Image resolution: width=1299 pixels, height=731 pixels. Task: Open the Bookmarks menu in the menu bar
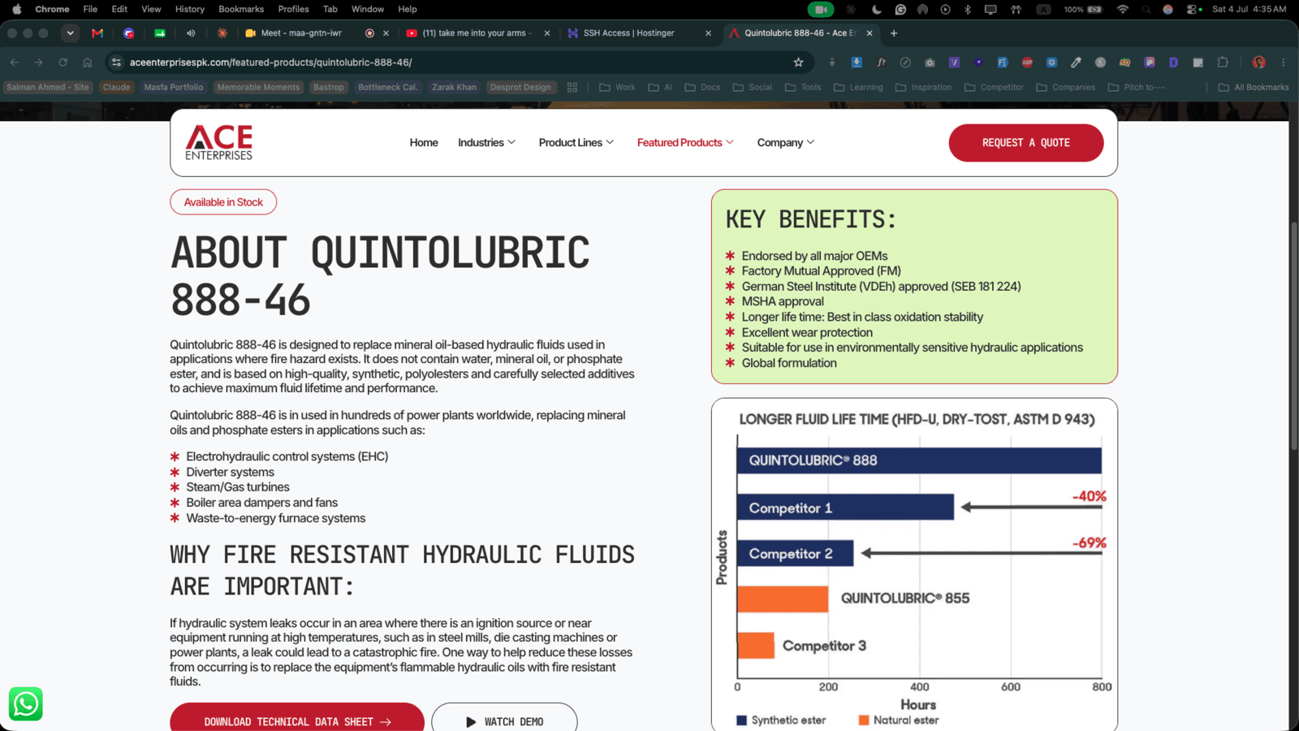241,9
